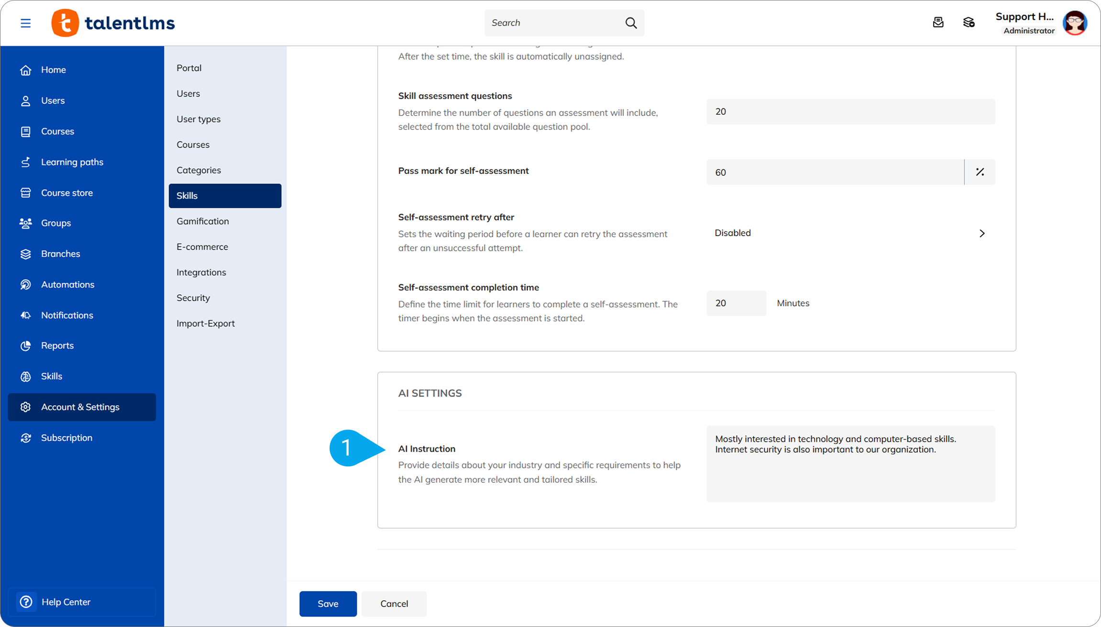Click the Cancel button

[x=394, y=604]
